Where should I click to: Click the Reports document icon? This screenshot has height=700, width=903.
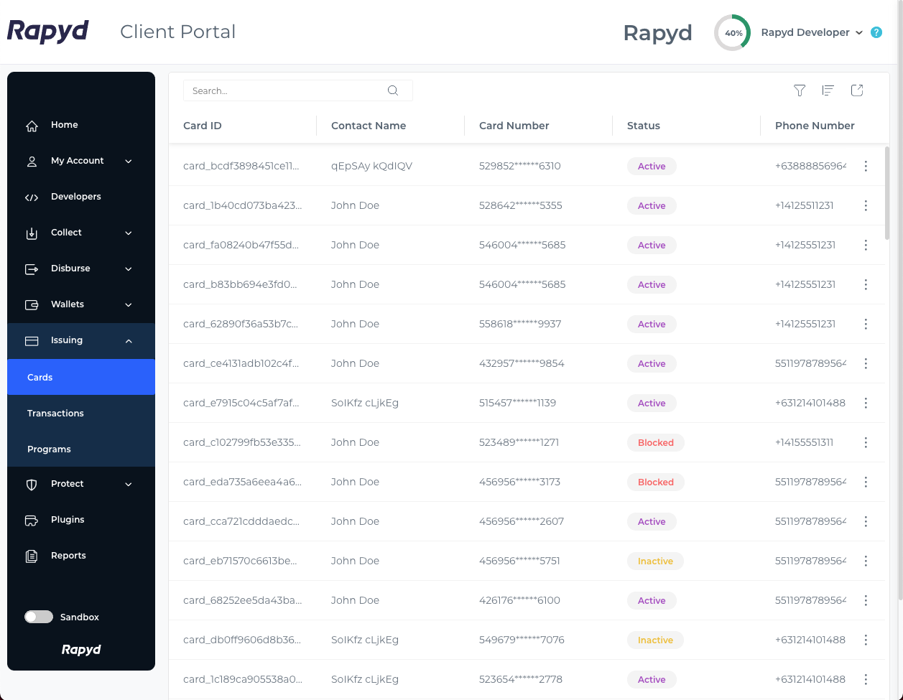pyautogui.click(x=32, y=556)
